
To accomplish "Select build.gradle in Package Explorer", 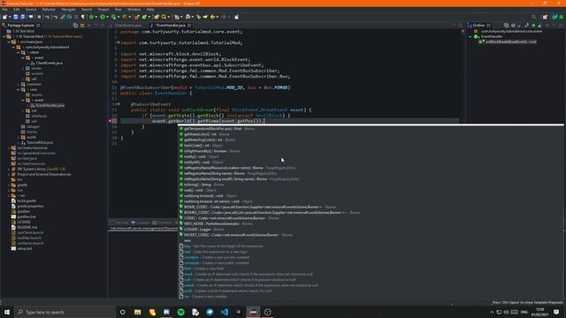I will coord(27,201).
